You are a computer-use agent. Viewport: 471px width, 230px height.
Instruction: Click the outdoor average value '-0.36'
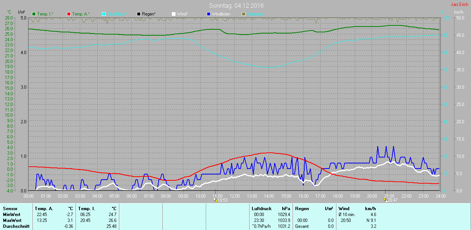tap(69, 226)
